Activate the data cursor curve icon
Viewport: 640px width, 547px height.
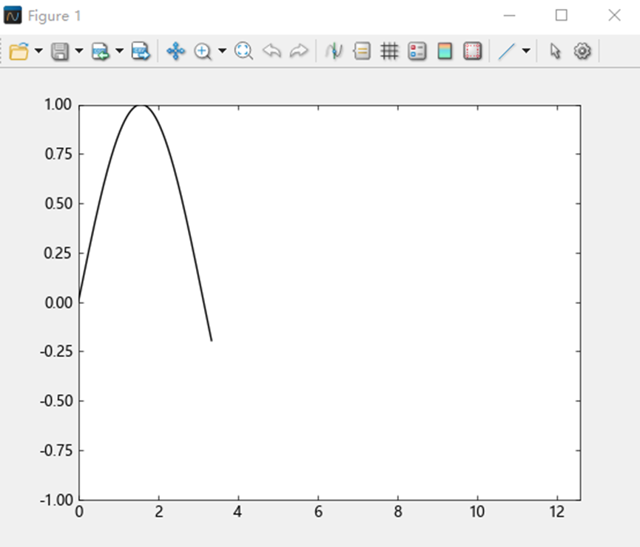[334, 52]
